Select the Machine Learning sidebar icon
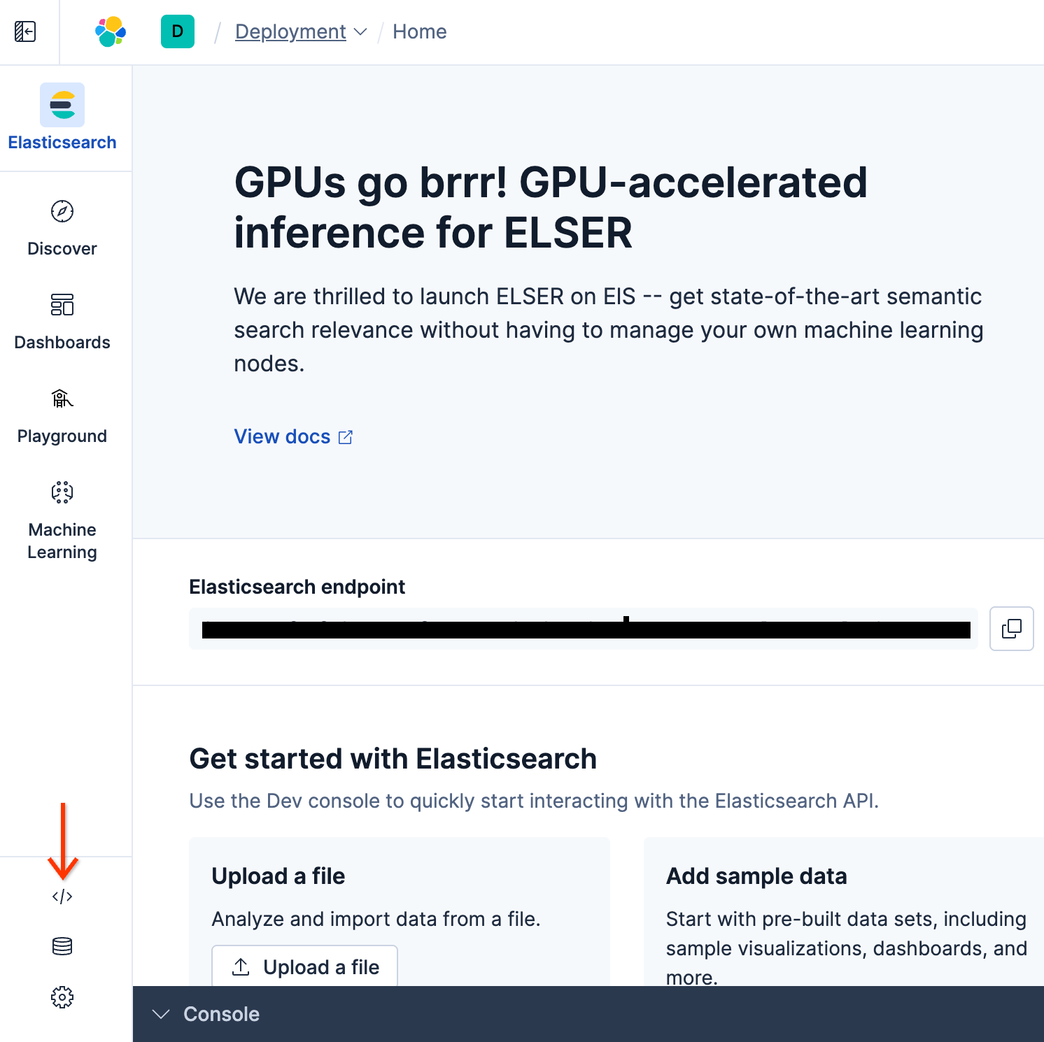This screenshot has height=1042, width=1044. click(x=62, y=492)
